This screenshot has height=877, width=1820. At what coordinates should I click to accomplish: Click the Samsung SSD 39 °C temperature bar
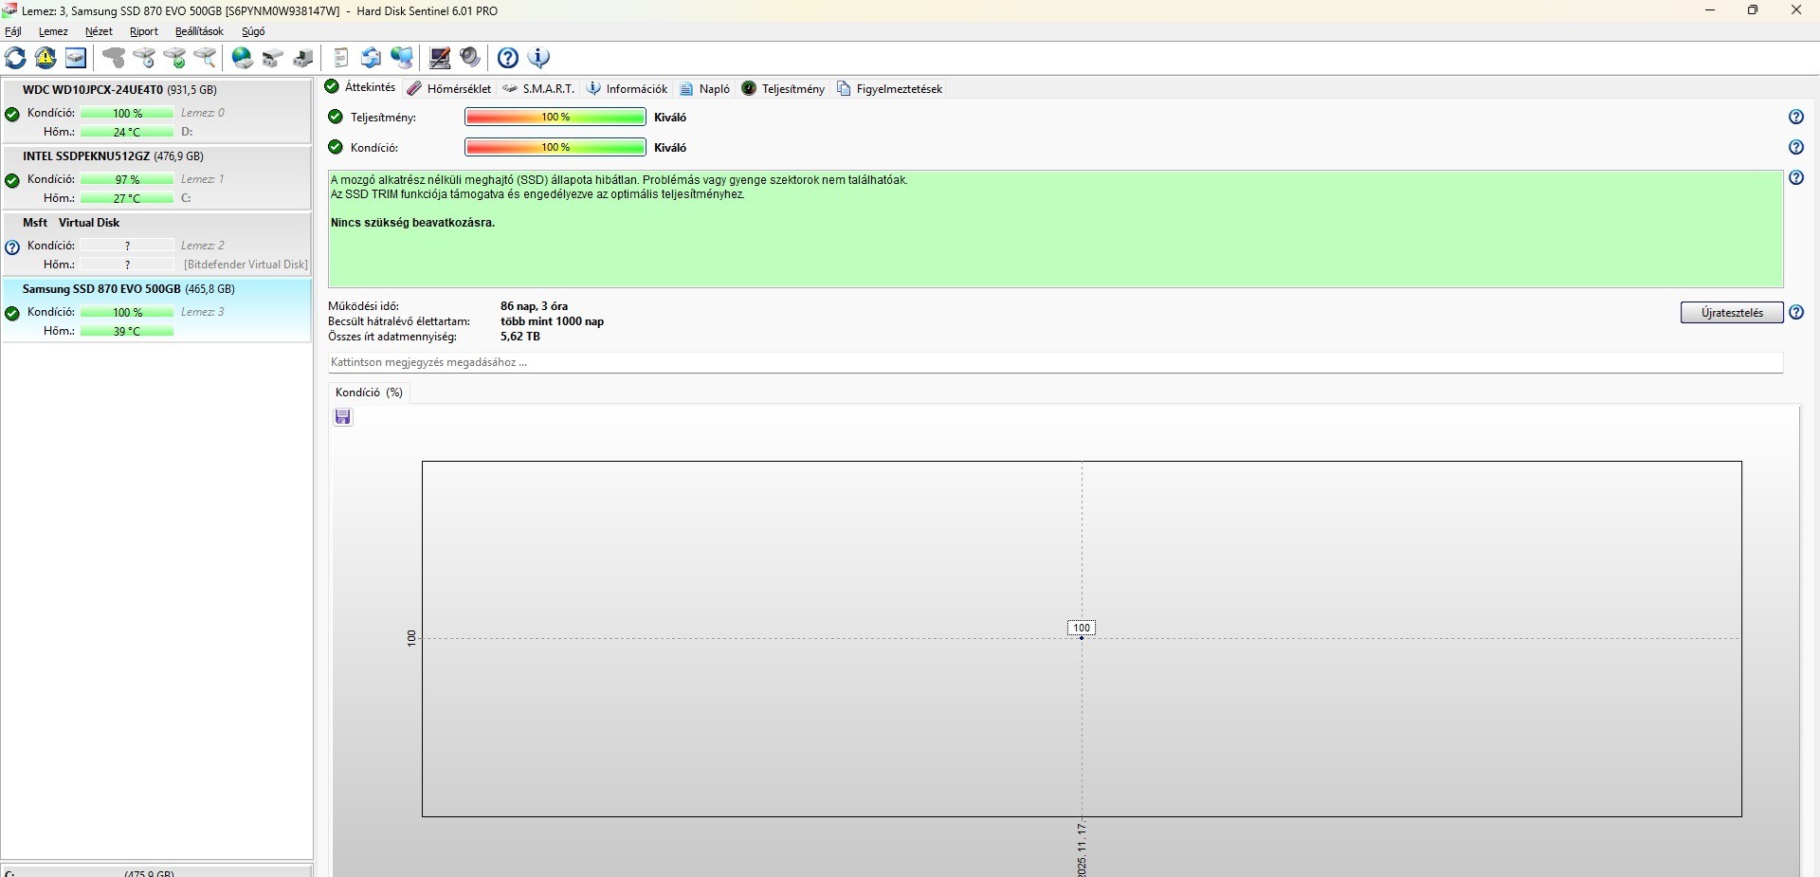point(127,331)
